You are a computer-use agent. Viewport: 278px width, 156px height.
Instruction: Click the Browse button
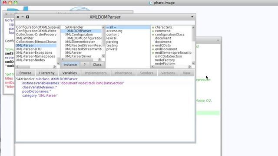[25, 73]
